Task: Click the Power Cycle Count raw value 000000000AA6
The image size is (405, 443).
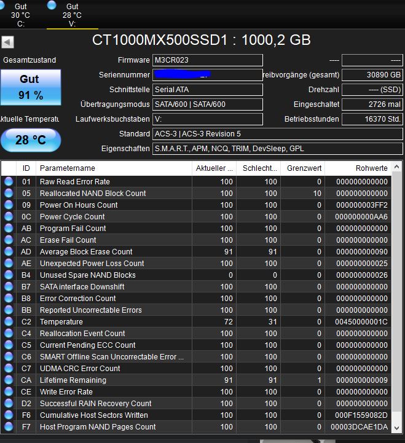Action: [x=361, y=217]
